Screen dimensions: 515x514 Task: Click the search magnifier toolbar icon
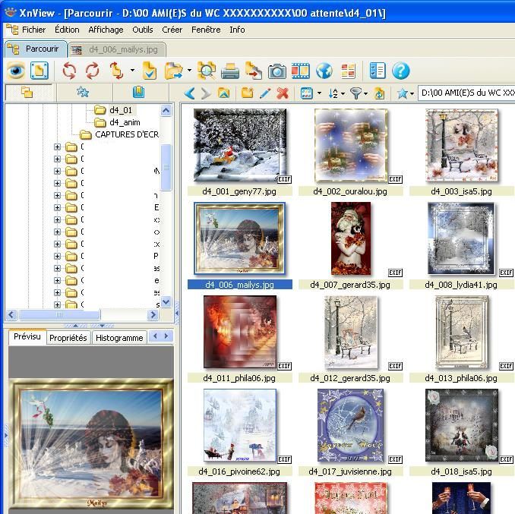coord(207,71)
